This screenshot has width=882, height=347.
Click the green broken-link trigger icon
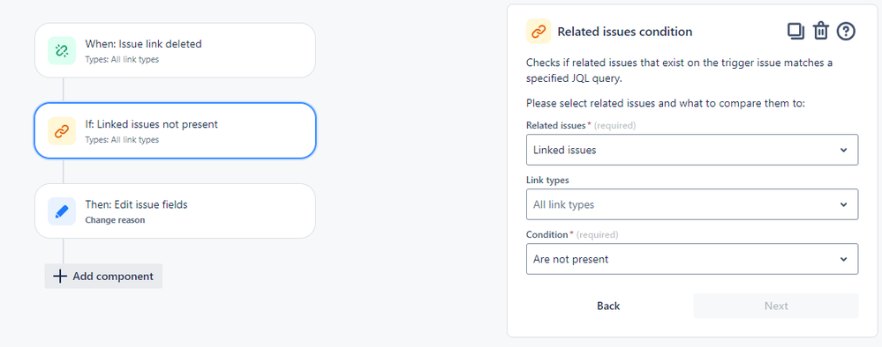point(62,51)
